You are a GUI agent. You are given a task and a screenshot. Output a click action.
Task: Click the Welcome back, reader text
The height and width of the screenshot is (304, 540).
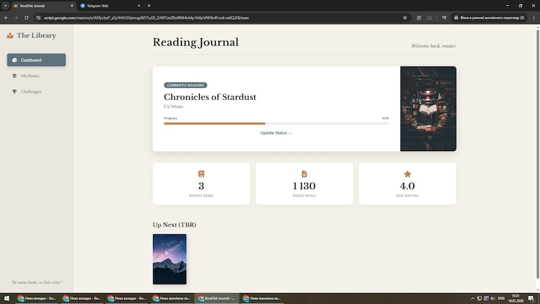(x=434, y=46)
